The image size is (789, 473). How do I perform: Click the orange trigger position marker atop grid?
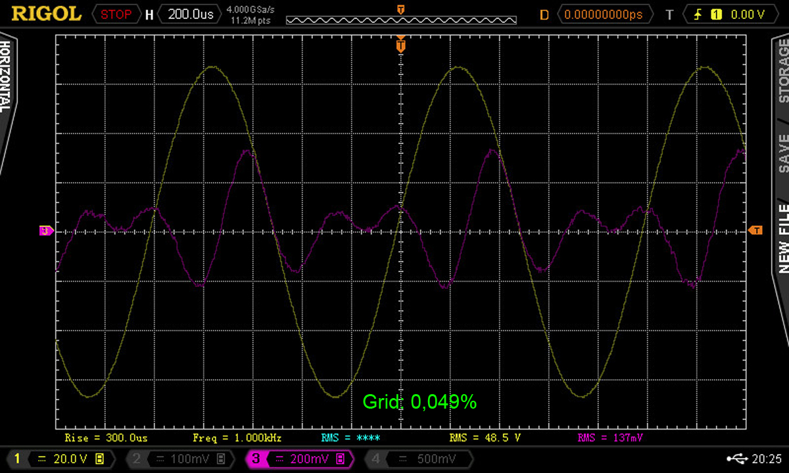pyautogui.click(x=400, y=46)
